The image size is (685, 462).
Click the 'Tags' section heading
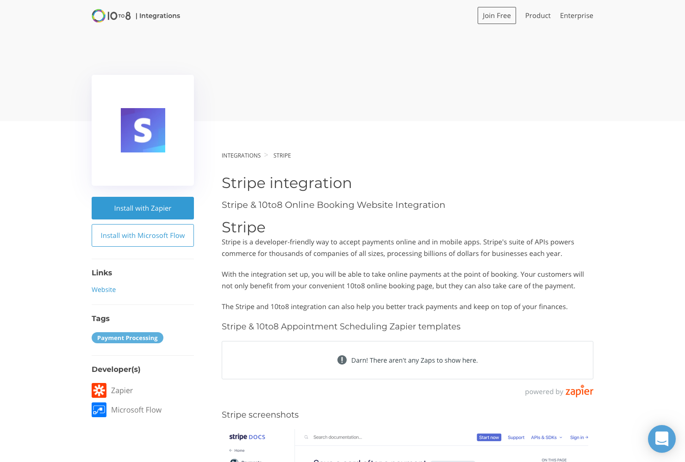coord(100,318)
